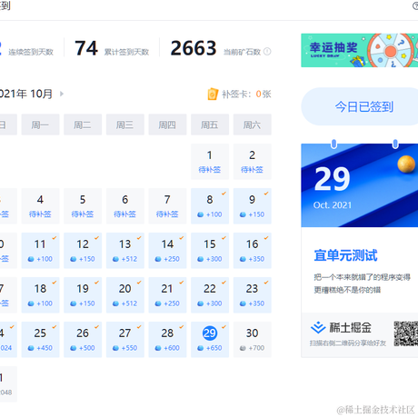Click check mark on October 16

(x=266, y=238)
